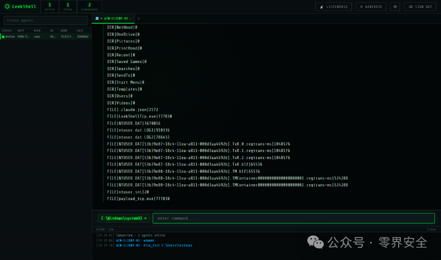Select the TM.blf|65536 file line

[183, 171]
